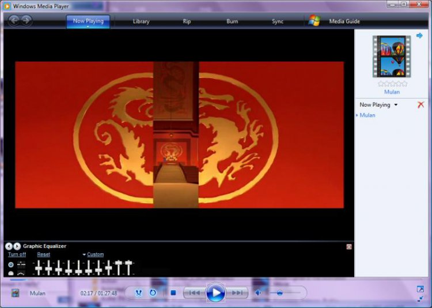The height and width of the screenshot is (308, 432).
Task: Clear the list pane with the red X
Action: 420,104
